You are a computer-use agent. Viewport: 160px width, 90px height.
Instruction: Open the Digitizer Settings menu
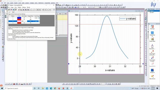pos(24,7)
